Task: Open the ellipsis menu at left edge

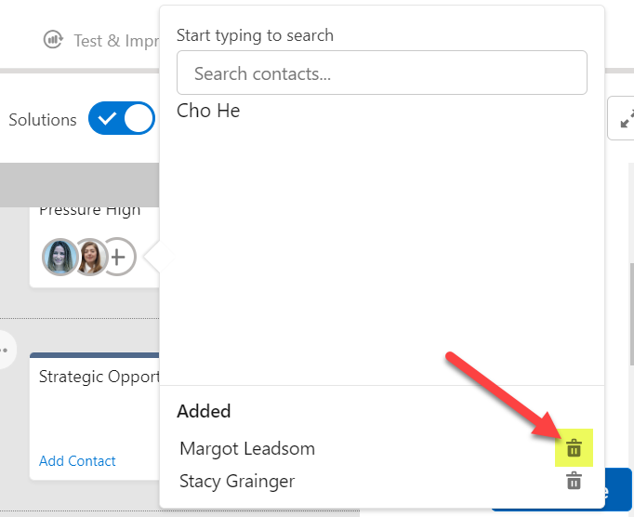Action: [x=6, y=351]
